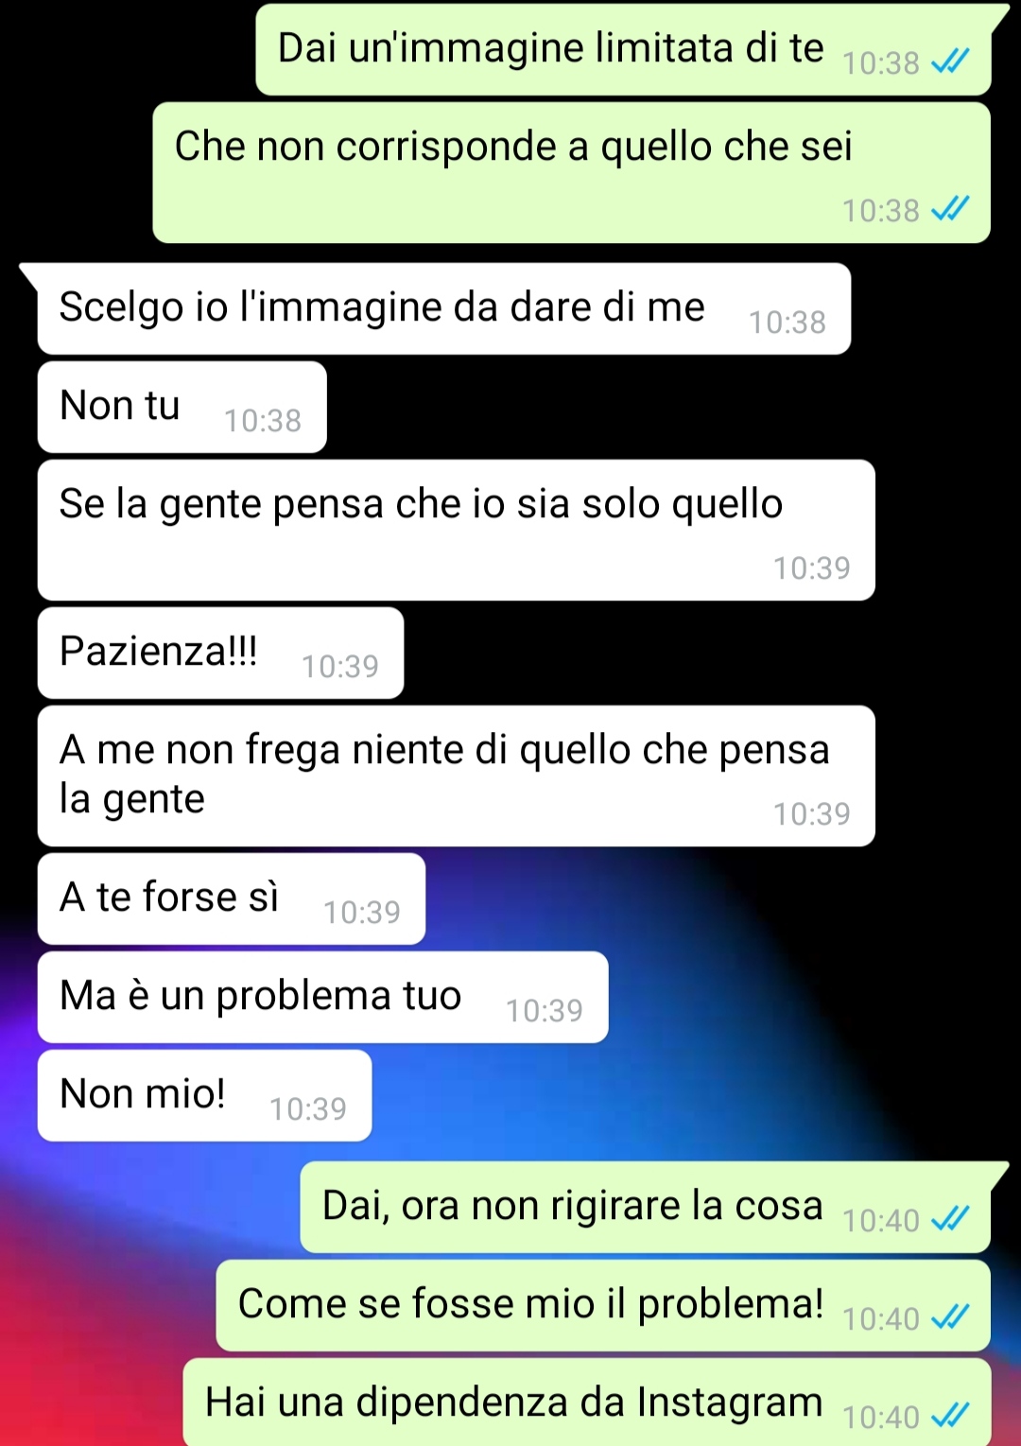Tap message 'A me non frega niente di quello che pensa la gente'
The height and width of the screenshot is (1446, 1021).
coord(457,776)
